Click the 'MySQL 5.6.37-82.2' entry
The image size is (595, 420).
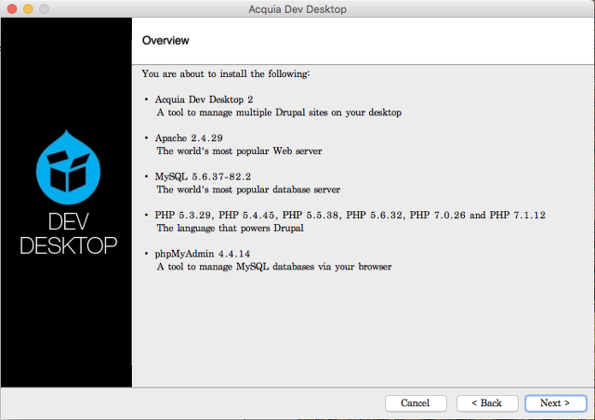(203, 177)
